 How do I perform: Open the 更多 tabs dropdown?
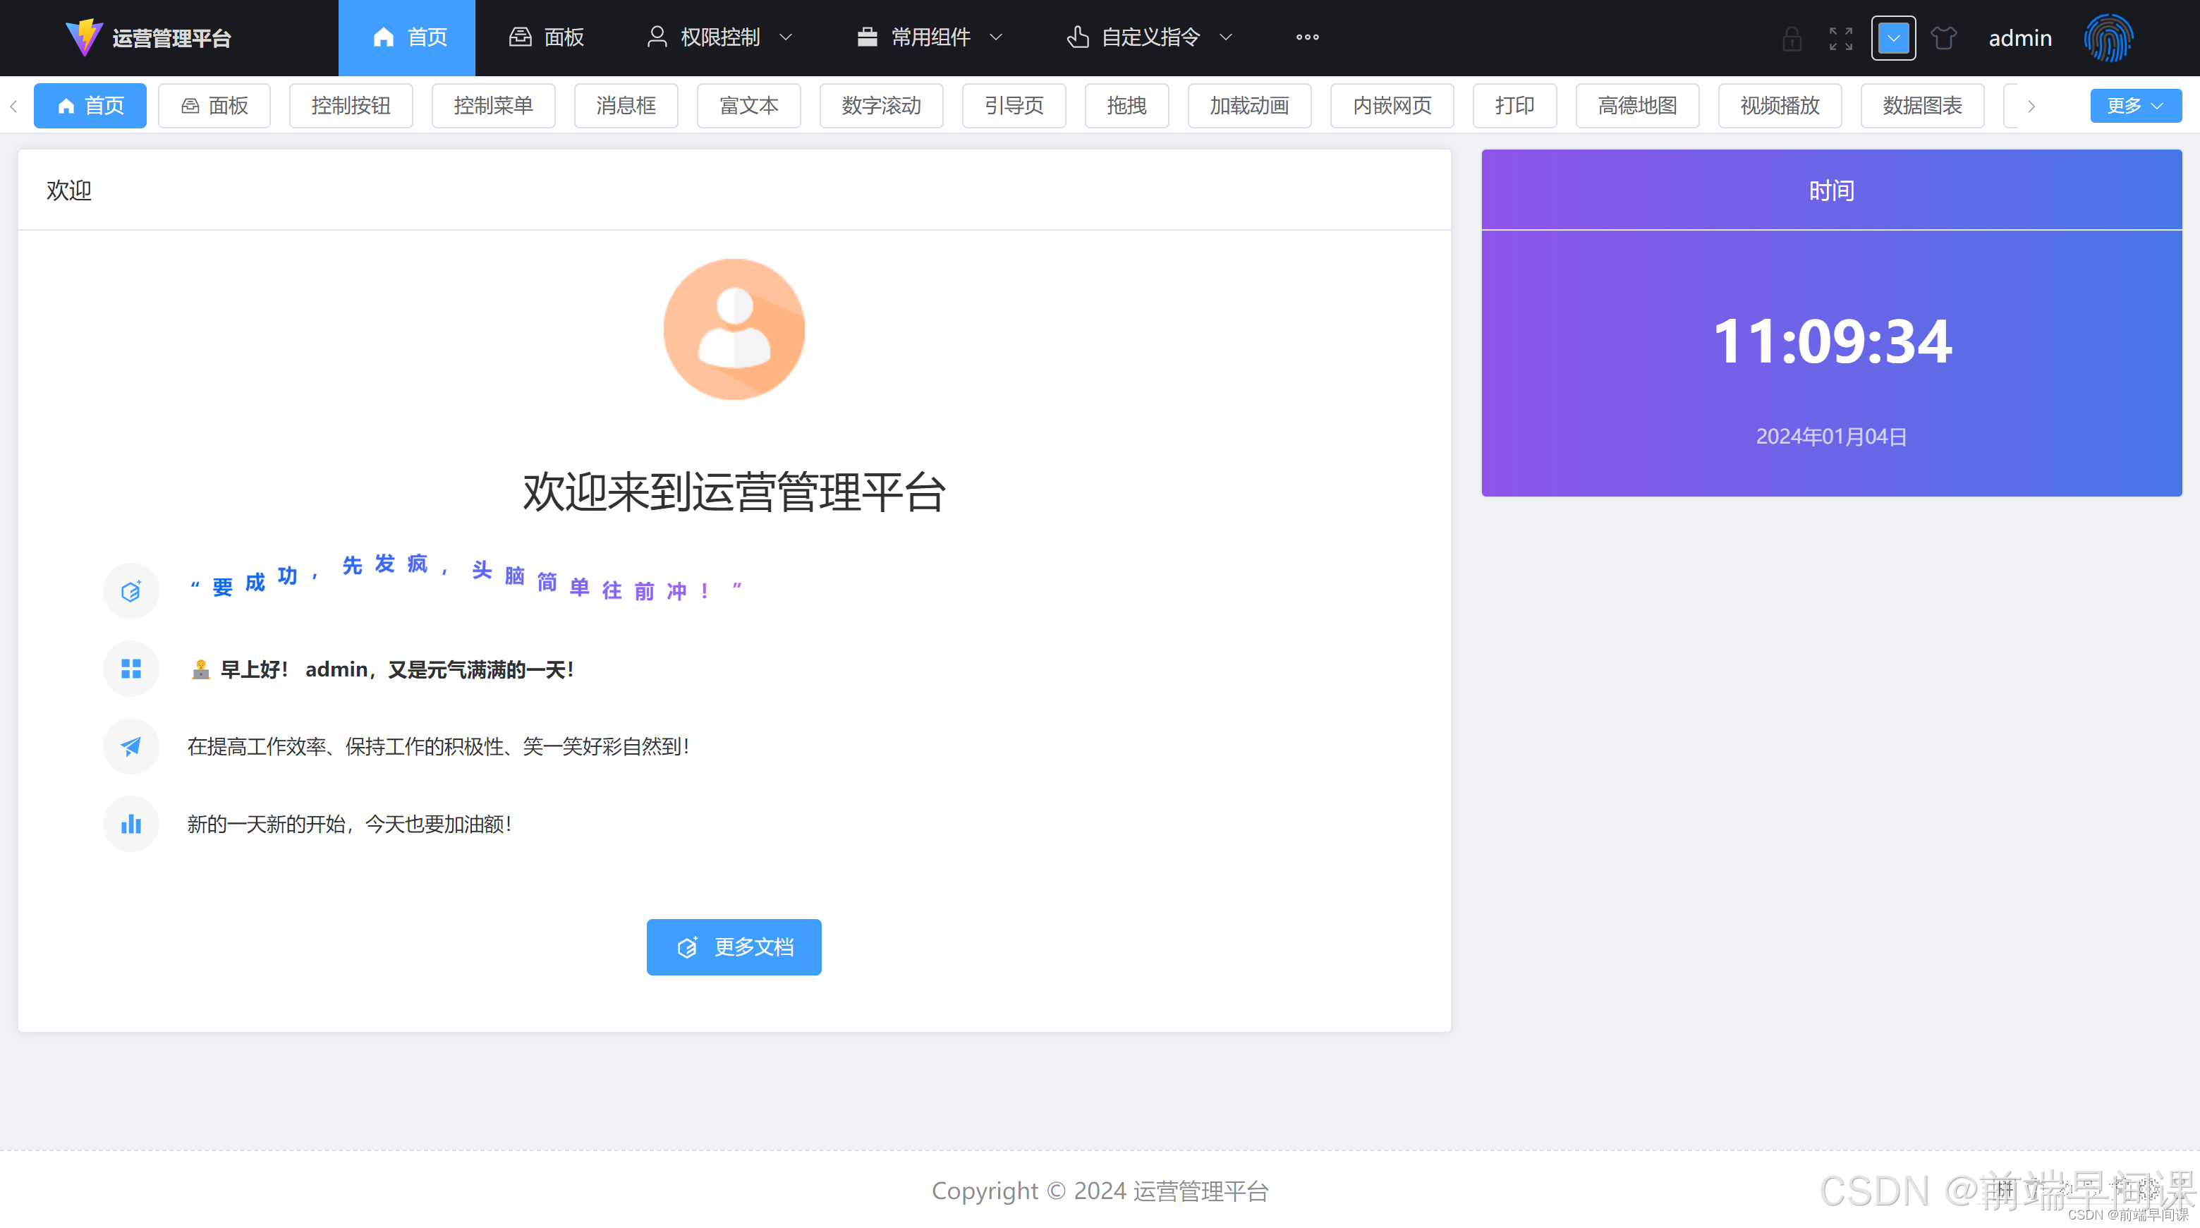click(x=2135, y=106)
